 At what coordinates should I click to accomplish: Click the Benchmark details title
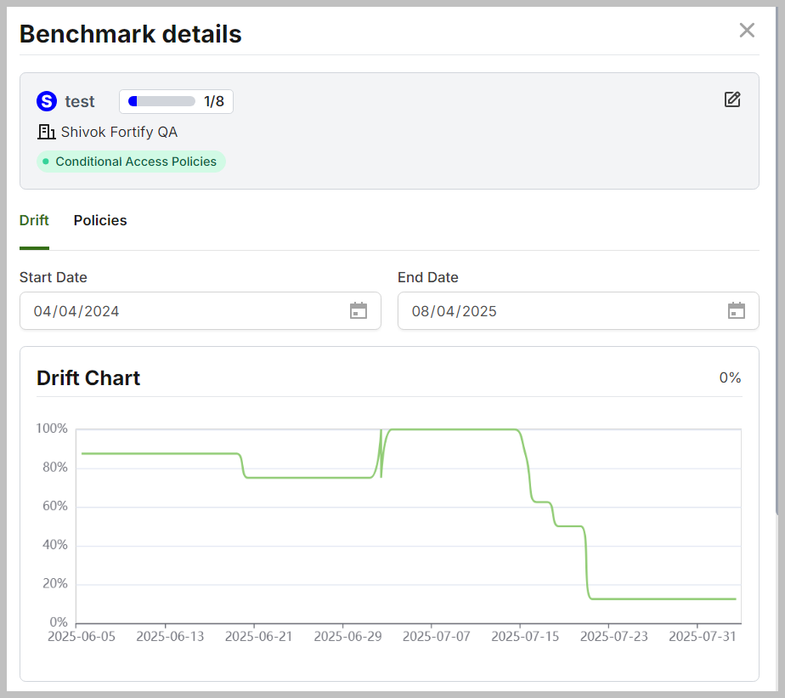pos(131,34)
